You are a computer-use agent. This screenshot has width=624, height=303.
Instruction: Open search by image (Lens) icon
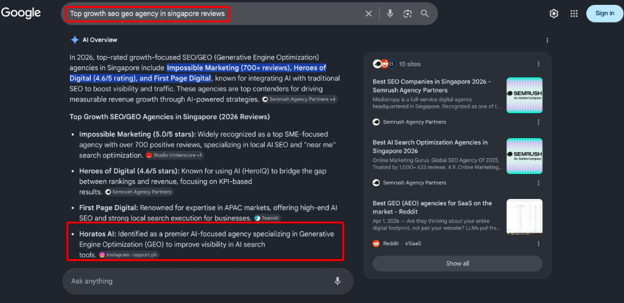point(407,13)
